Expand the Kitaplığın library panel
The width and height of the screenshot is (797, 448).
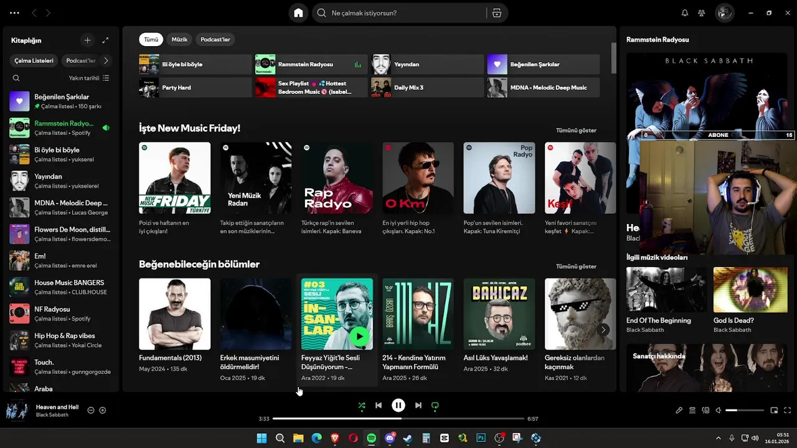pos(106,40)
